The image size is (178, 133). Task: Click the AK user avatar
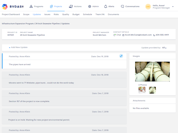point(148,7)
